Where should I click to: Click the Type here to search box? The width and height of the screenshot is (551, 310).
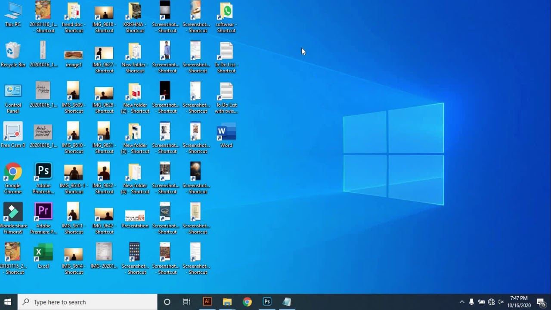point(87,302)
